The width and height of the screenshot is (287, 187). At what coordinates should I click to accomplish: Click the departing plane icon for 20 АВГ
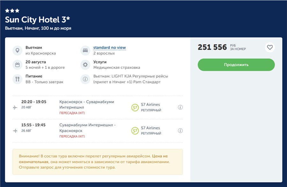[15, 108]
